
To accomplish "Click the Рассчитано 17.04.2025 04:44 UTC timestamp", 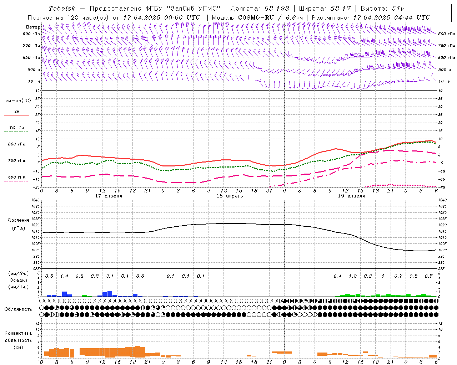I will [x=371, y=17].
